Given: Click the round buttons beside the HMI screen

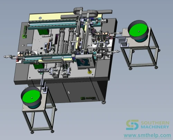Looking at the screenshot, I should click(91, 61).
